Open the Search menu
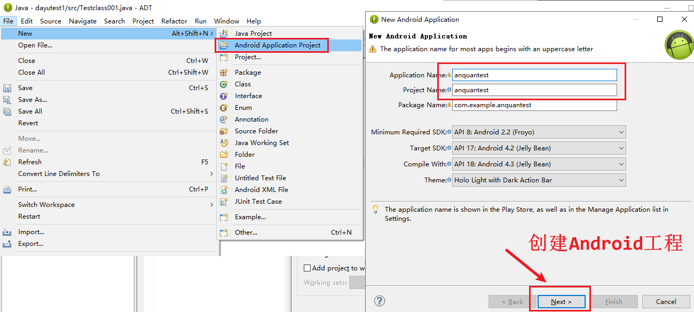Viewport: 694px width, 312px height. pyautogui.click(x=114, y=21)
